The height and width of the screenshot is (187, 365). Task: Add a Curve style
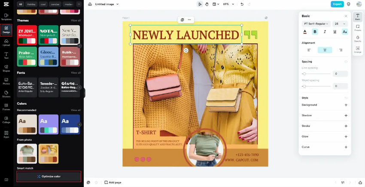(346, 147)
